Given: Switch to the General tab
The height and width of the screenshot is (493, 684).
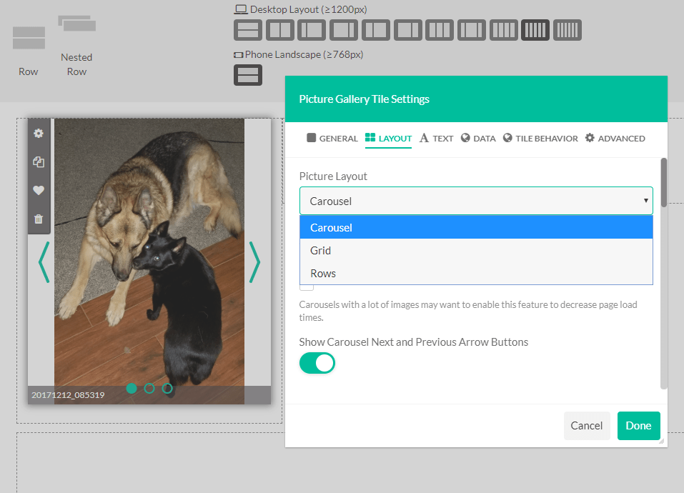Looking at the screenshot, I should point(332,138).
